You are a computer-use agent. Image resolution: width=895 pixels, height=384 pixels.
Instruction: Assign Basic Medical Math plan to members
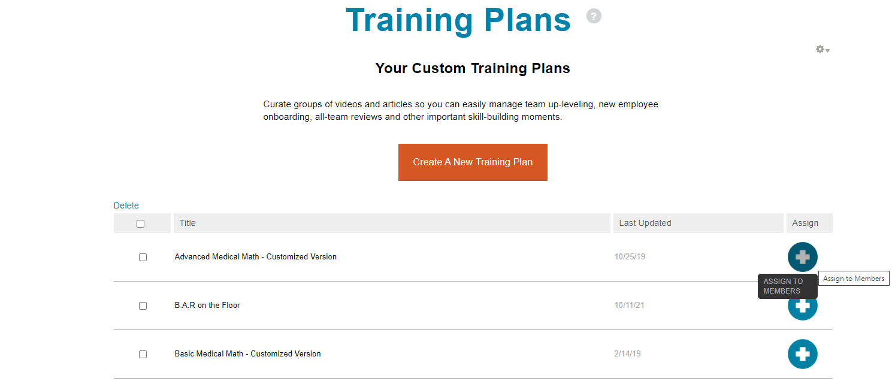coord(802,354)
